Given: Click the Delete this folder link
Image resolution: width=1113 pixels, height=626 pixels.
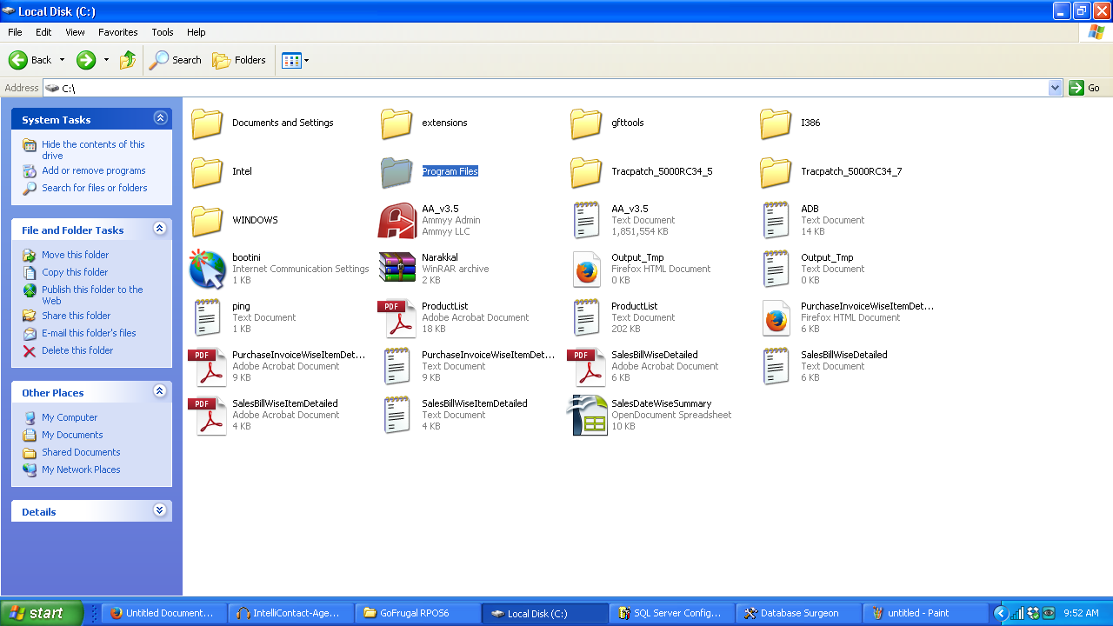Looking at the screenshot, I should coord(77,350).
